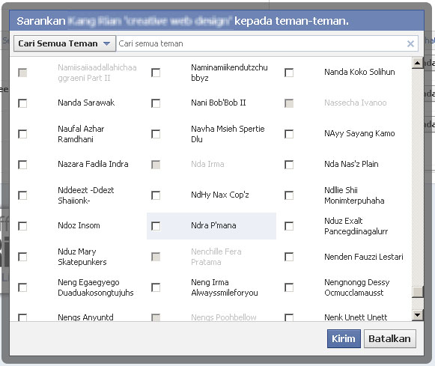The height and width of the screenshot is (366, 435).
Task: Click the name Nazara Fadila Indra
Action: tap(93, 164)
